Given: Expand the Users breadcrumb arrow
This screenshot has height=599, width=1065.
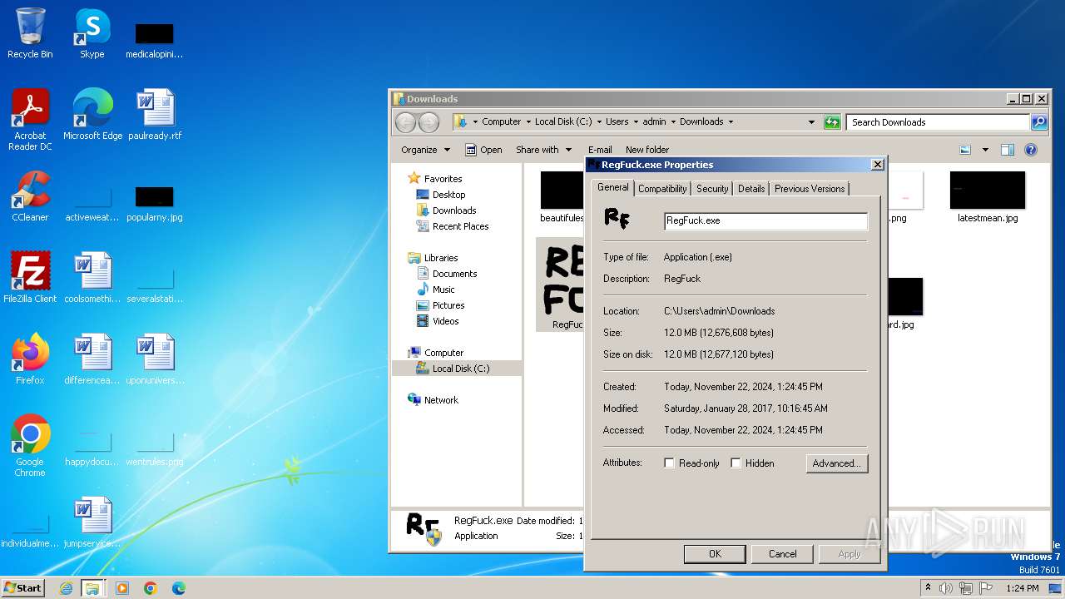Looking at the screenshot, I should 635,122.
